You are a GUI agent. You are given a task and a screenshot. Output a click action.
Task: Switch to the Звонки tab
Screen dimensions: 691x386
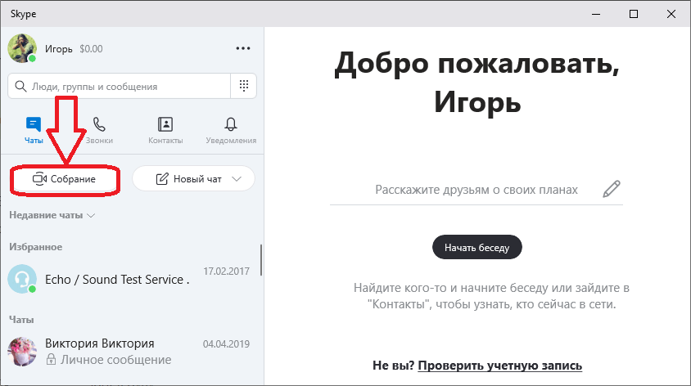(99, 130)
